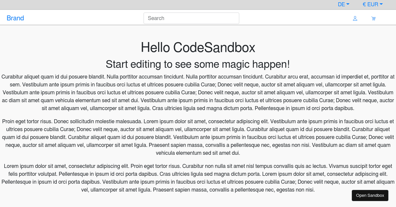Screen dimensions: 396x207
Task: Click the Brand link in the navbar
Action: coord(15,18)
